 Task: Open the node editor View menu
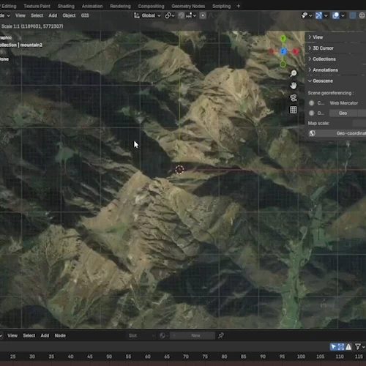(12, 335)
